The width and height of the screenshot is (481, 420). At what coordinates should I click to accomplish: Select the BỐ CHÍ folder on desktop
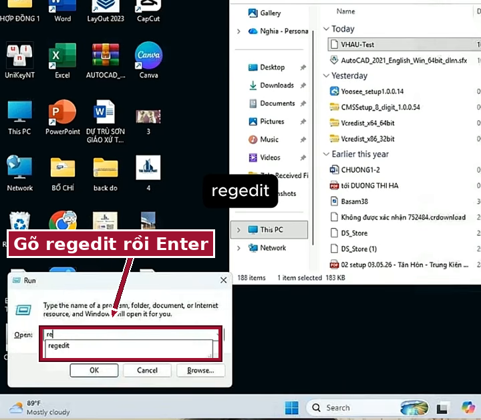63,174
